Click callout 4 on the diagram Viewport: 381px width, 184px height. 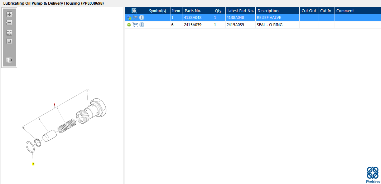58,109
